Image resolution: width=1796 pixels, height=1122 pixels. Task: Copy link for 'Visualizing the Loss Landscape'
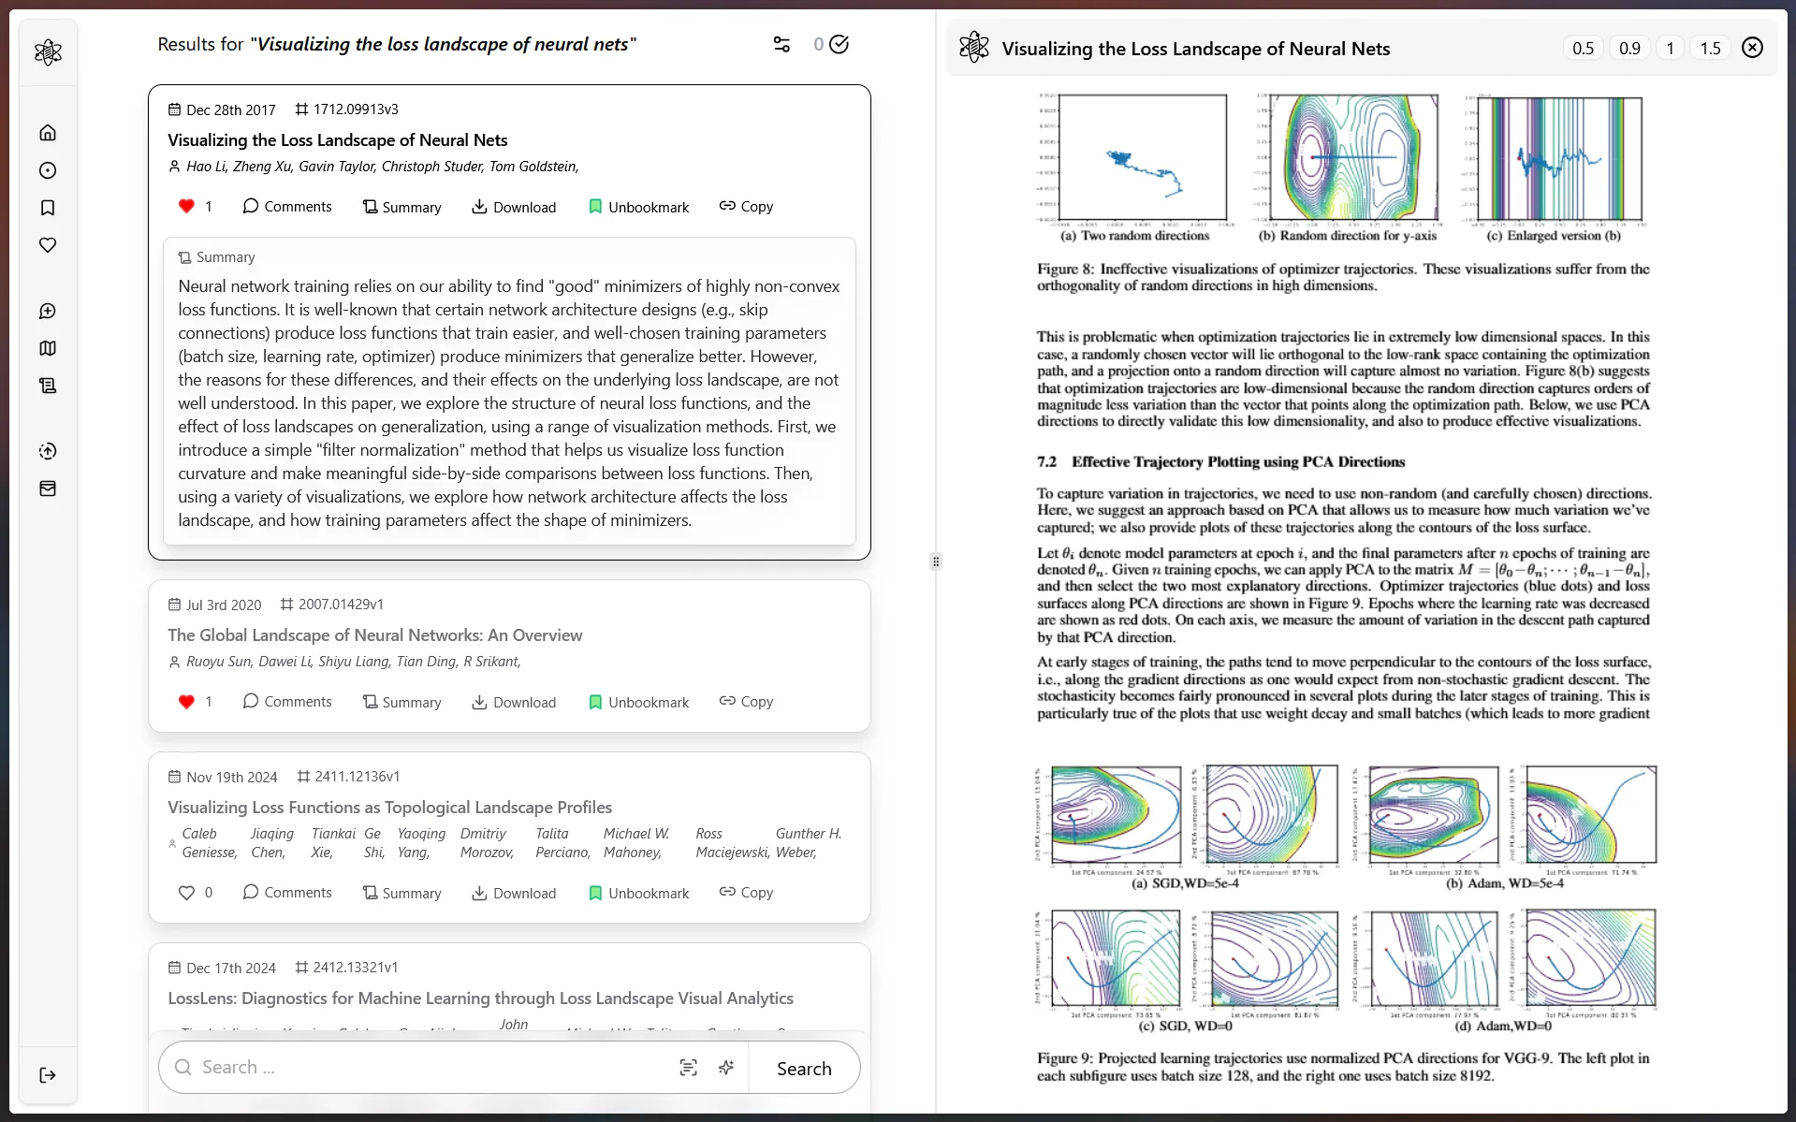(x=746, y=206)
